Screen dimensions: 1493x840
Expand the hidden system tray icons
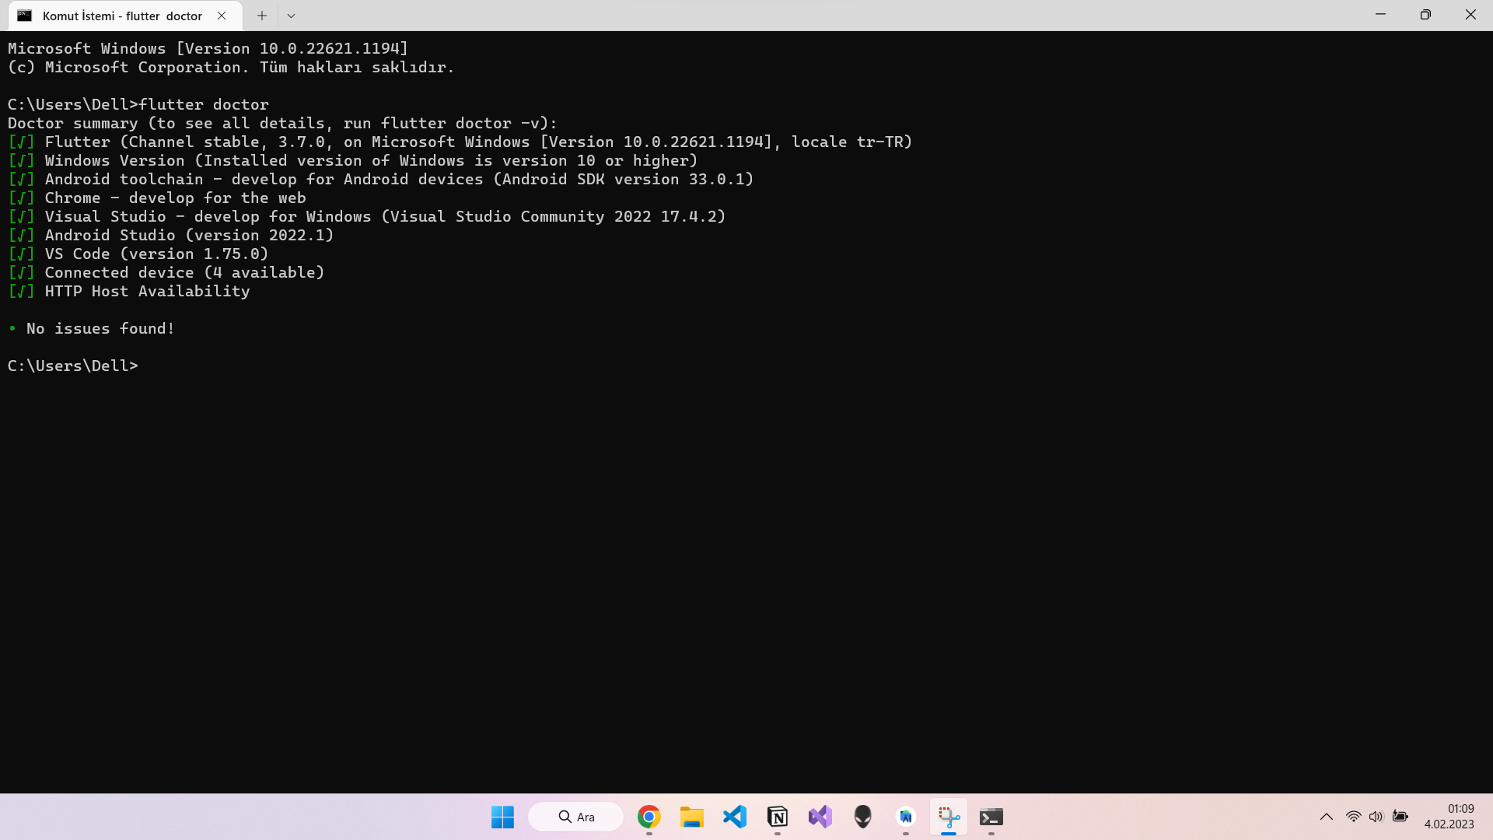1327,817
